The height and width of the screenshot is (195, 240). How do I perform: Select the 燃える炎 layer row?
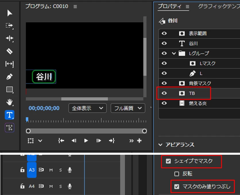coord(199,103)
